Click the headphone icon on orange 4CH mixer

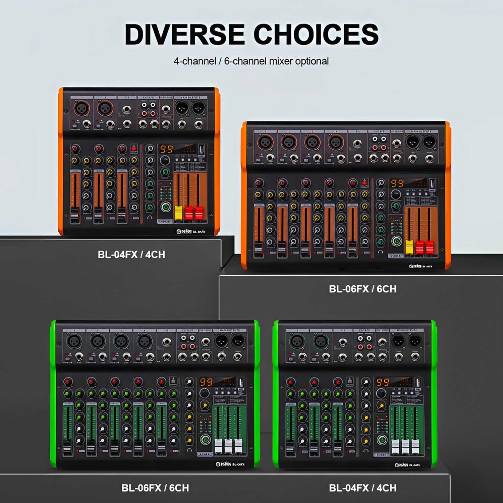pyautogui.click(x=150, y=217)
